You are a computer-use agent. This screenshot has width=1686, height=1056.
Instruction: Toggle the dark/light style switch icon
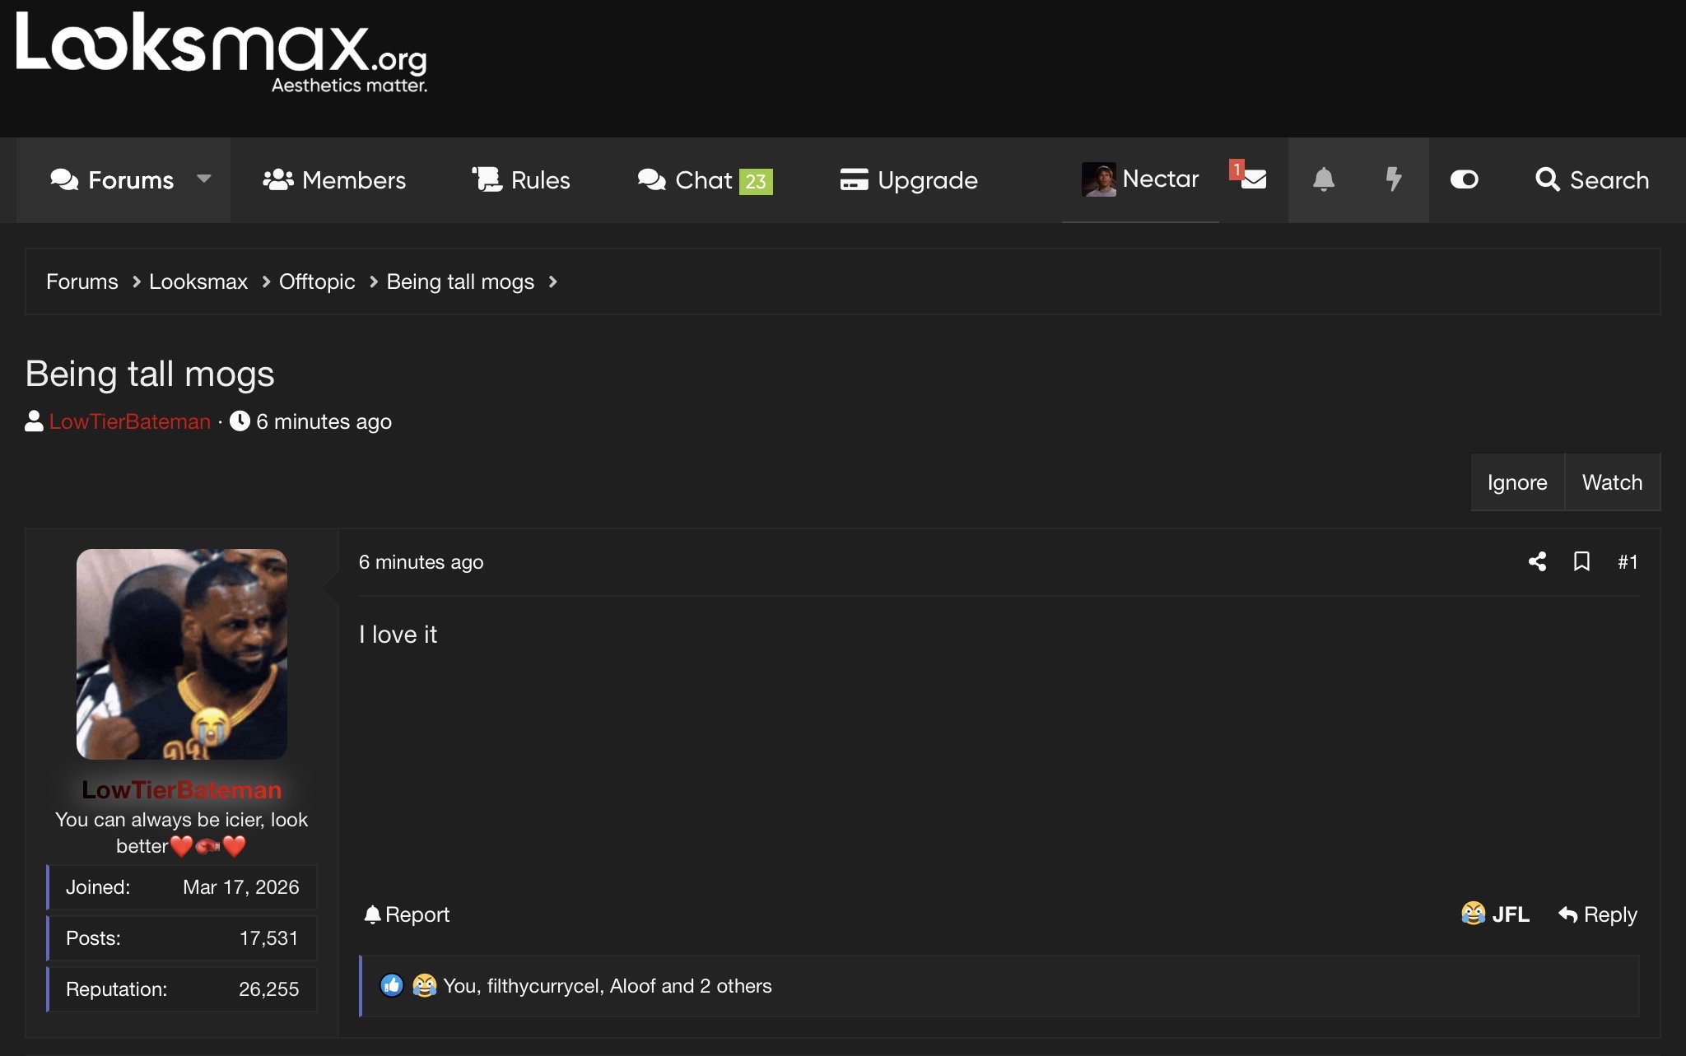point(1464,179)
